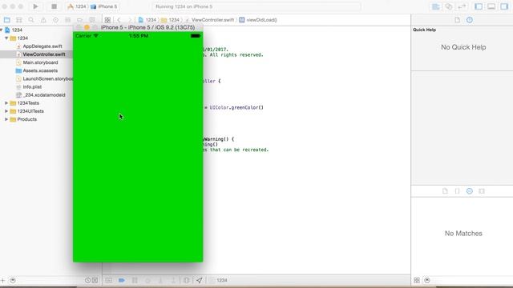Collapse the 1234 group folder
Image resolution: width=513 pixels, height=288 pixels.
(6, 38)
